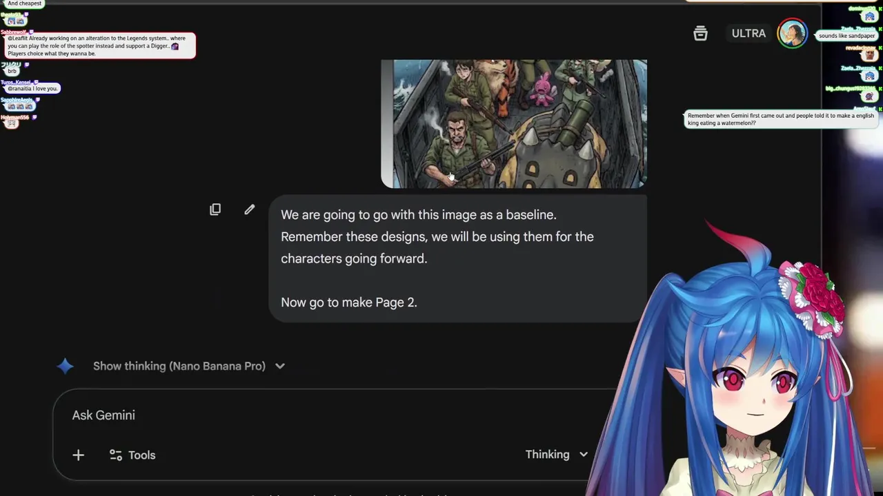
Task: Open the account profile avatar
Action: [792, 33]
